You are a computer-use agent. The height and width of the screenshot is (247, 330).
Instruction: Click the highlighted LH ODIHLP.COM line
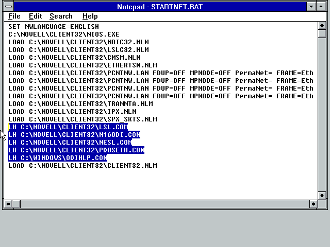click(58, 158)
